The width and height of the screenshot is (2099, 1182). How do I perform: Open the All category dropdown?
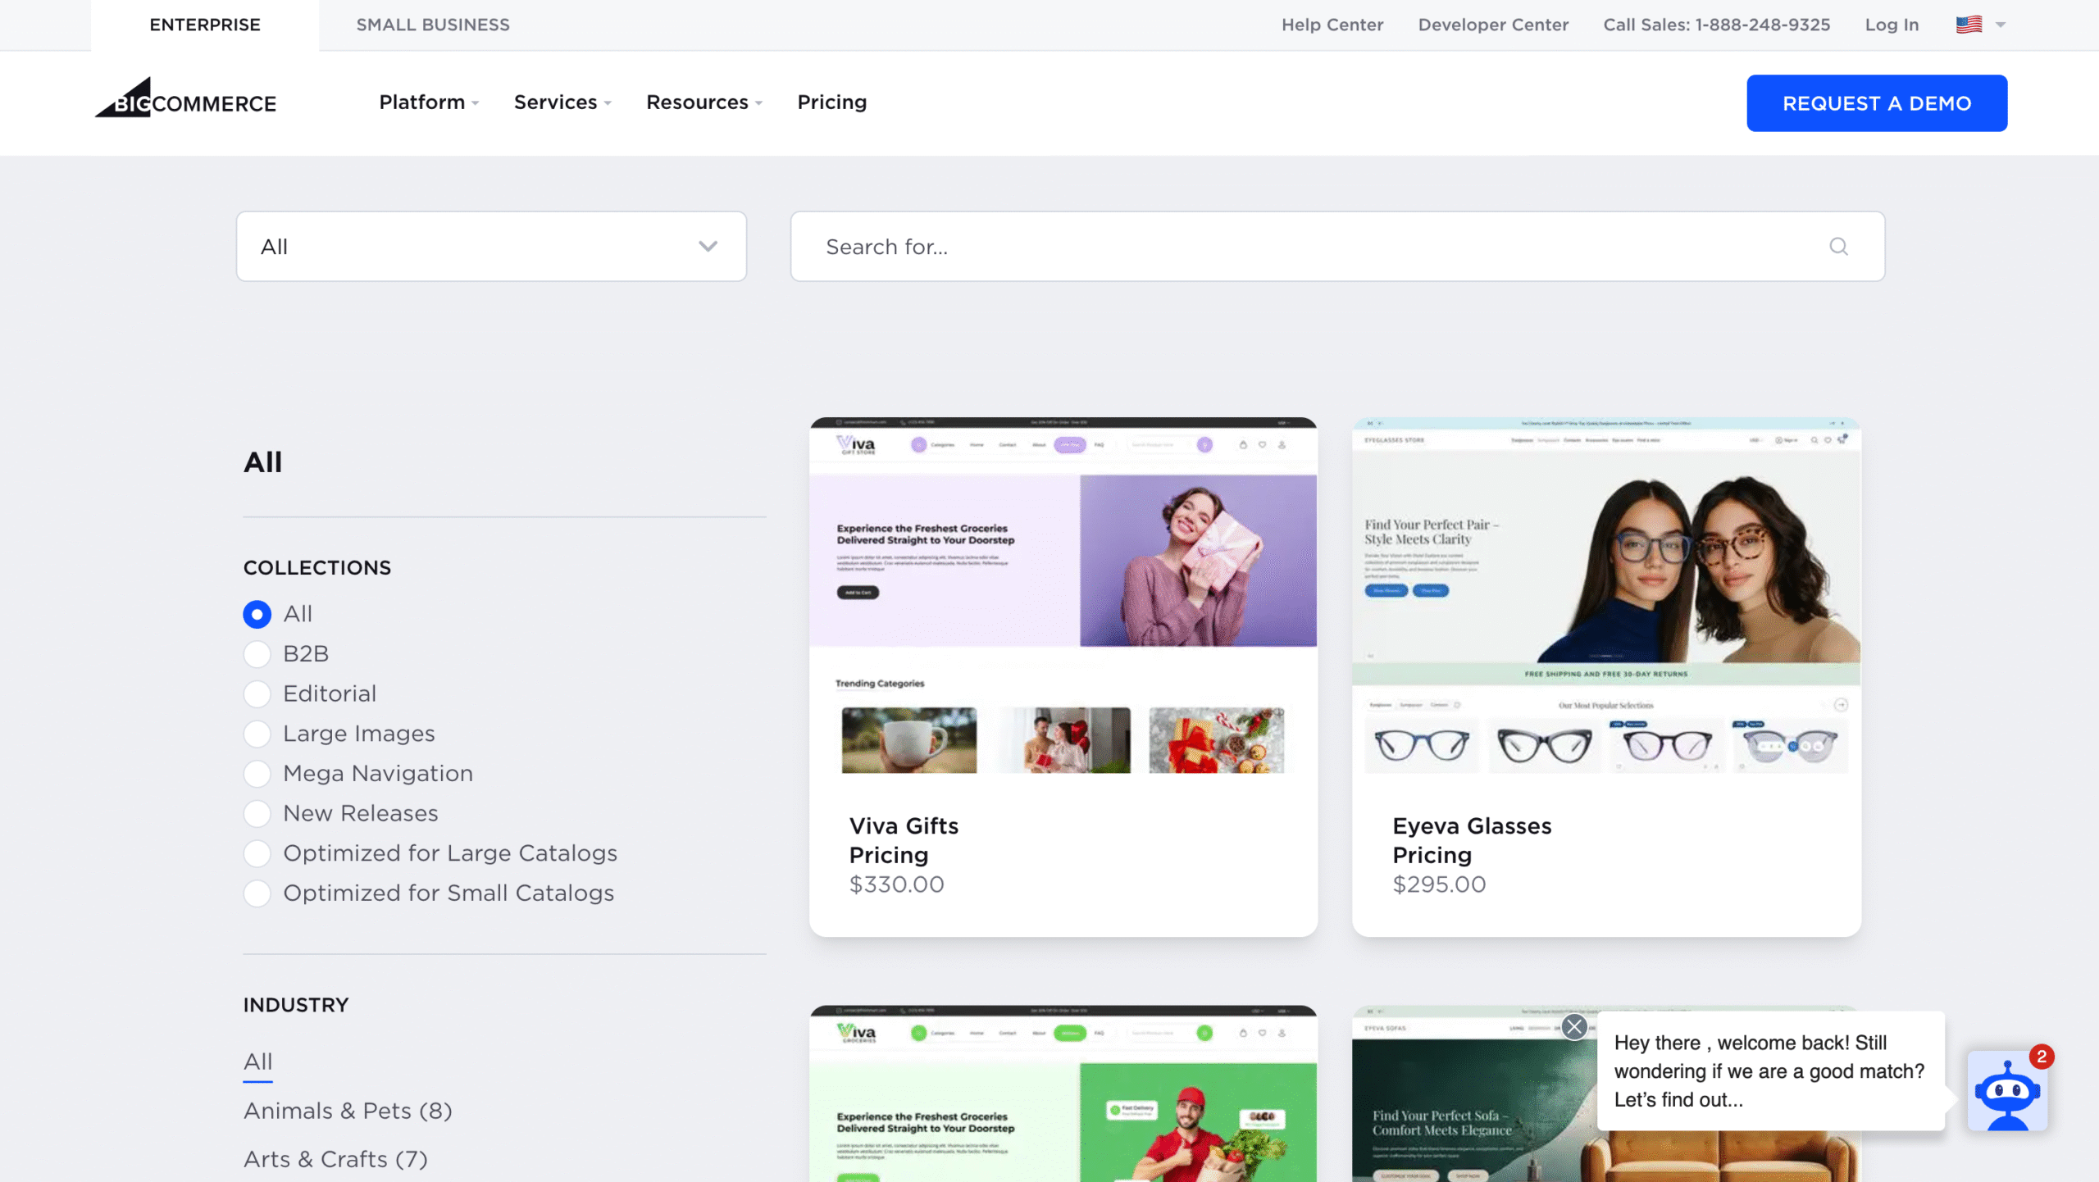[x=491, y=247]
